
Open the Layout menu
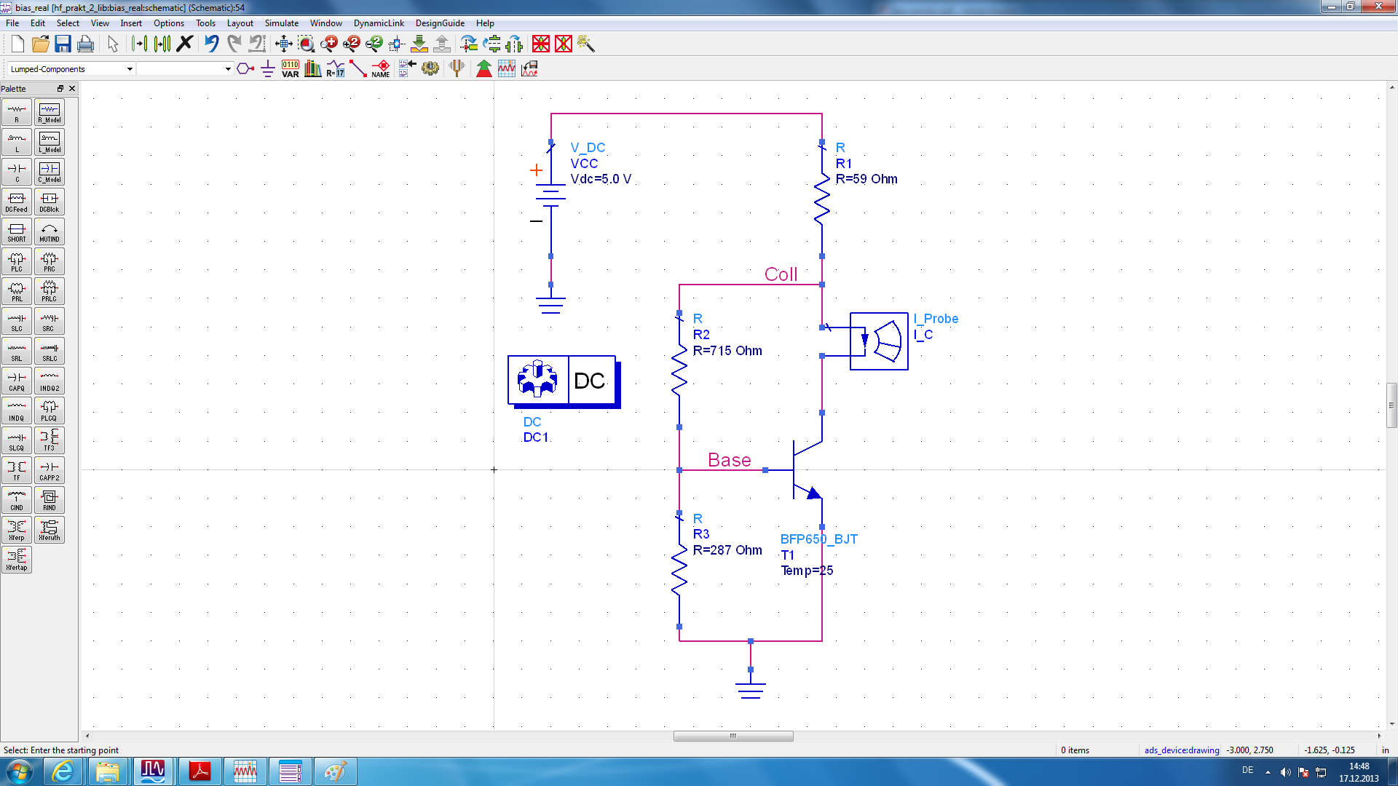[240, 23]
